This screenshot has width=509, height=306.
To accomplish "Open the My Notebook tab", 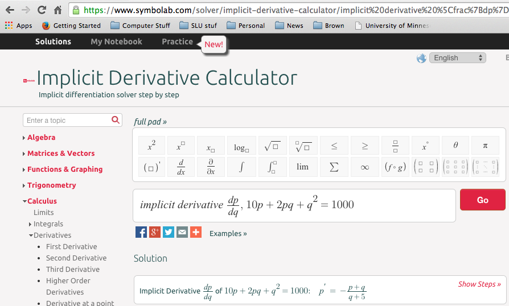I will [116, 42].
